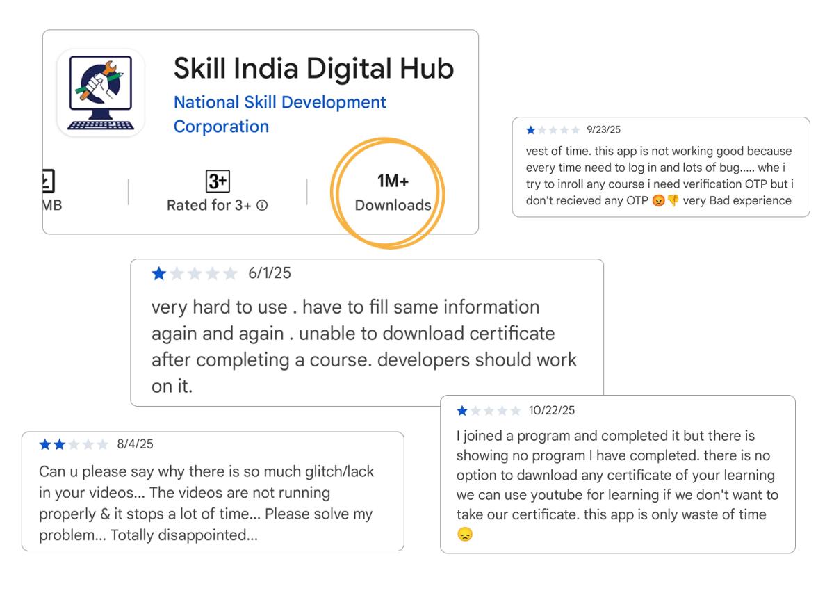Viewport: 834px width, 593px height.
Task: Click the 3+ content rating badge
Action: click(x=218, y=181)
